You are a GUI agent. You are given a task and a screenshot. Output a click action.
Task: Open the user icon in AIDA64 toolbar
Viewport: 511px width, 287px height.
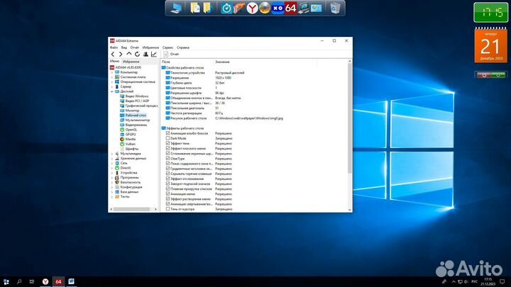point(145,55)
